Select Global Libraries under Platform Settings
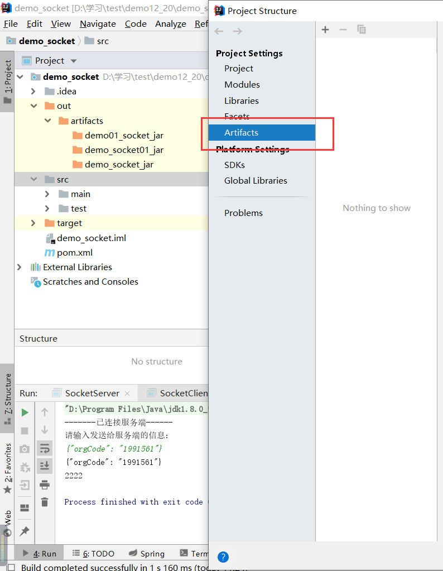This screenshot has height=571, width=443. (x=256, y=181)
